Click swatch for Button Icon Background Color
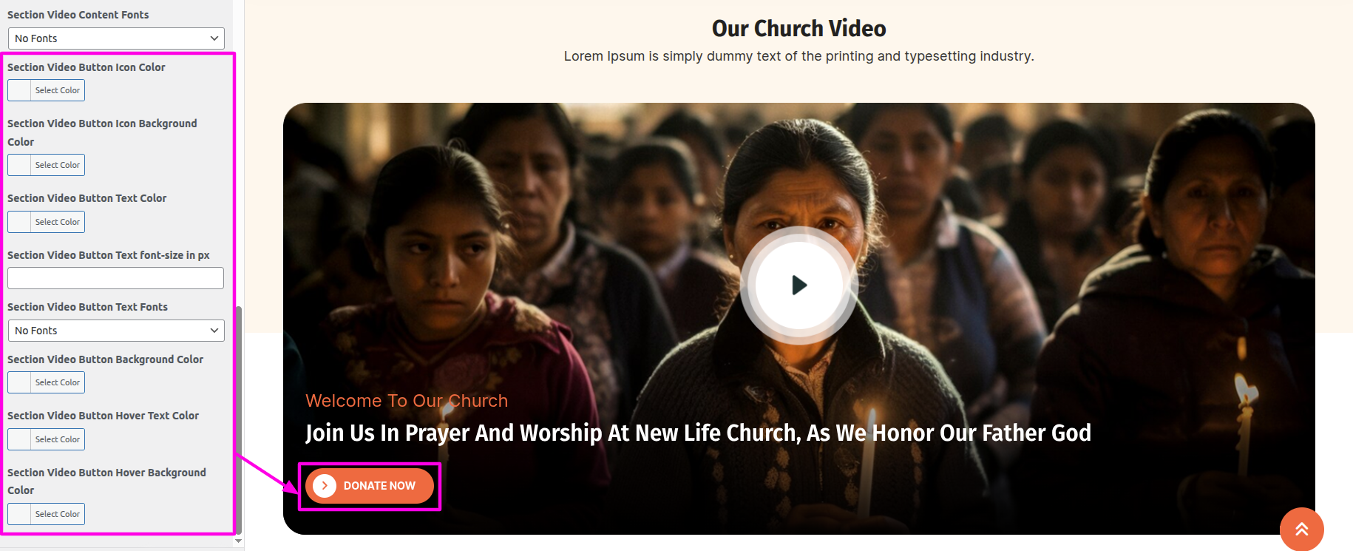The height and width of the screenshot is (551, 1353). tap(19, 165)
